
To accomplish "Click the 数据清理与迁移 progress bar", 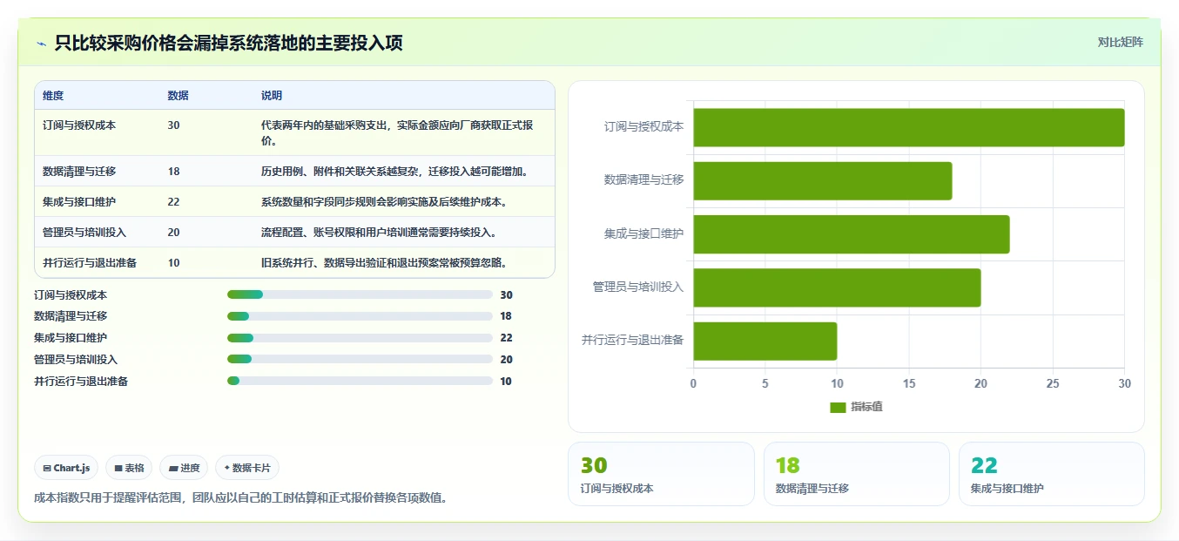I will coord(360,316).
